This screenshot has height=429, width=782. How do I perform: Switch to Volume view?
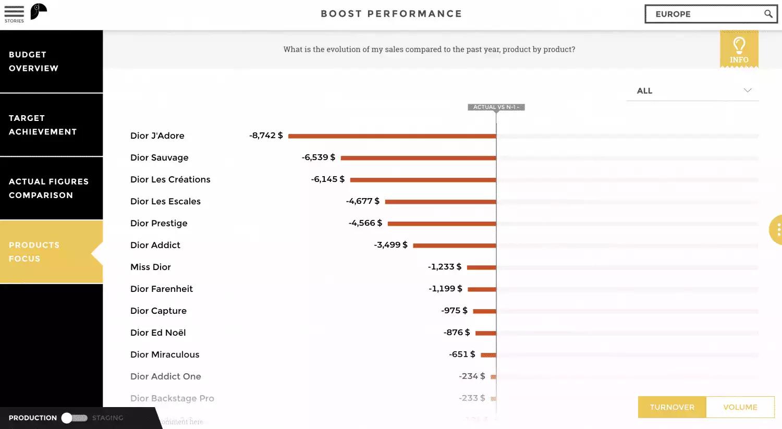[x=740, y=407]
